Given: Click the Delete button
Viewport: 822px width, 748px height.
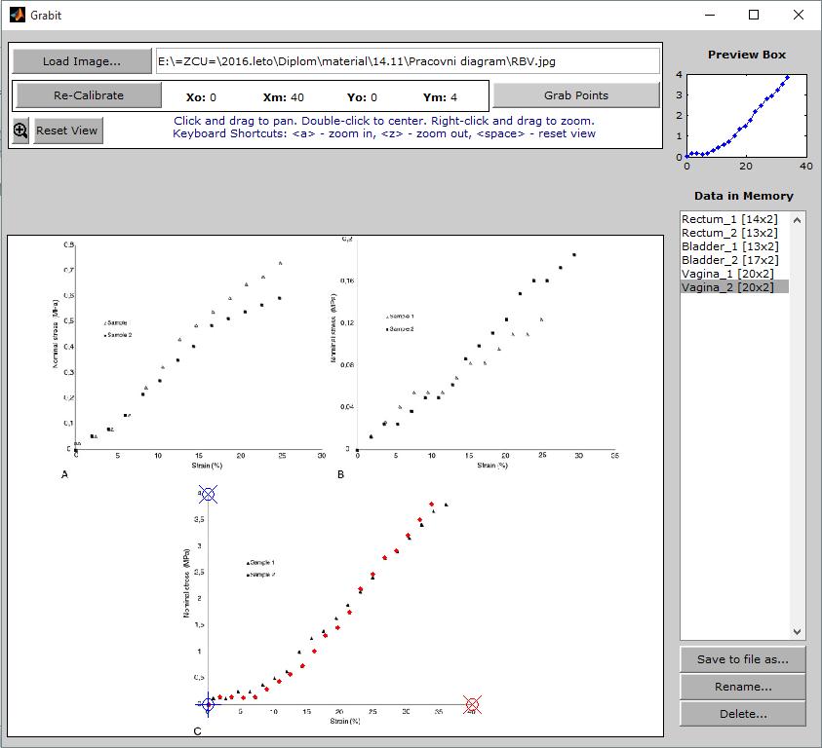Looking at the screenshot, I should pos(742,714).
